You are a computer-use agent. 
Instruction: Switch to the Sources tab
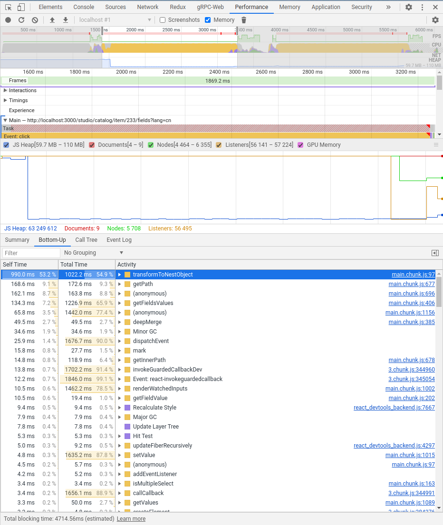pos(116,7)
